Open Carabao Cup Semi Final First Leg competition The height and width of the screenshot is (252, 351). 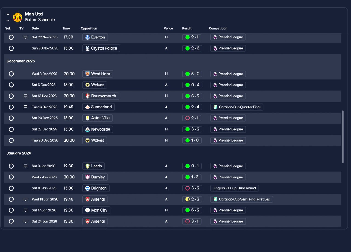(242, 199)
